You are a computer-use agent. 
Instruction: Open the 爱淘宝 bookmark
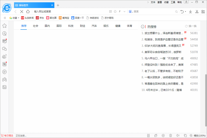coord(64,18)
